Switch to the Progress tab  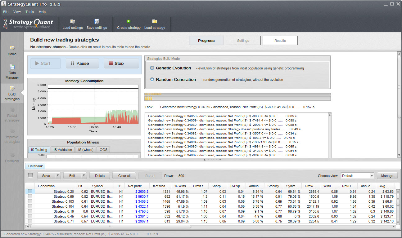click(206, 41)
